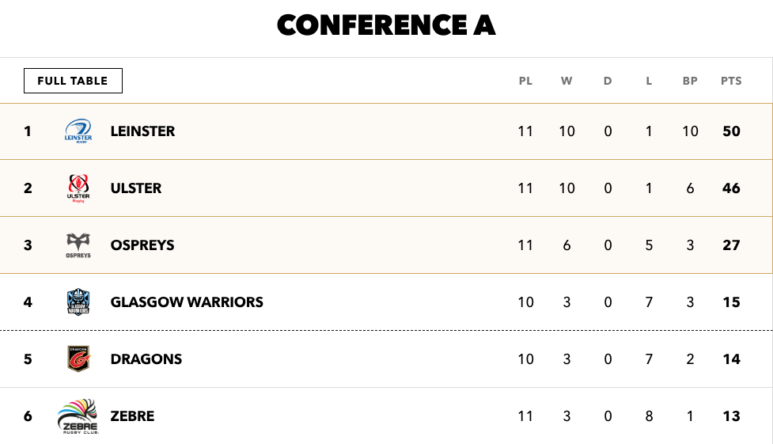Select the Dragons team name
Viewport: 773px width, 444px height.
pos(146,359)
